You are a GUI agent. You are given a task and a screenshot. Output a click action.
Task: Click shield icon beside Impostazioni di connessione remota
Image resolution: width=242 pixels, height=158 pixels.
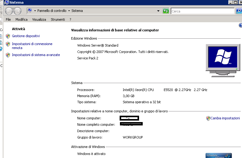tap(8, 44)
